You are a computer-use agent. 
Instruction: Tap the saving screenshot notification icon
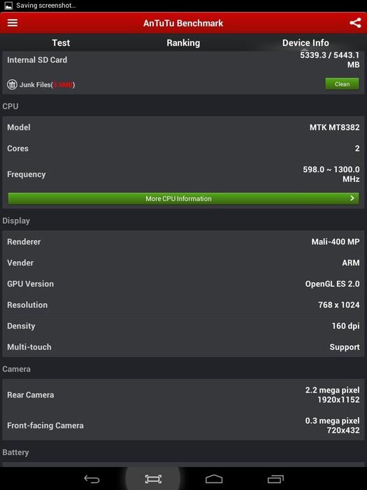(8, 6)
